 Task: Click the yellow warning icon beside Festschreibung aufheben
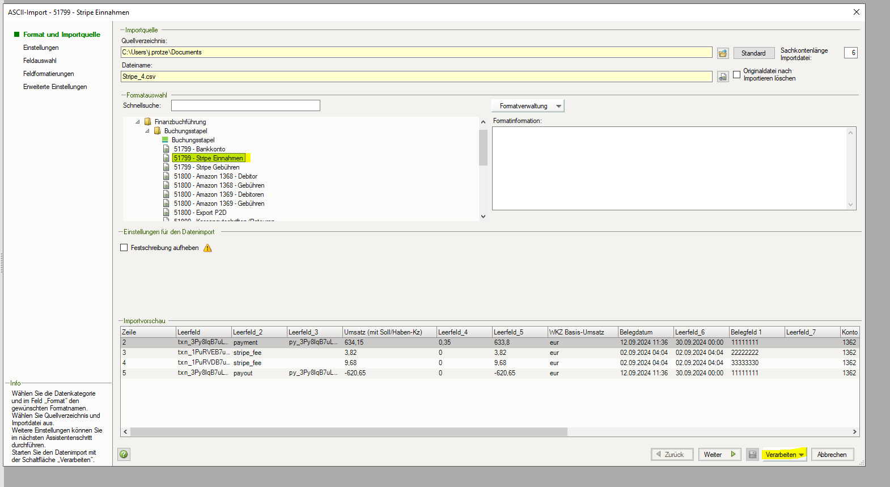tap(207, 248)
